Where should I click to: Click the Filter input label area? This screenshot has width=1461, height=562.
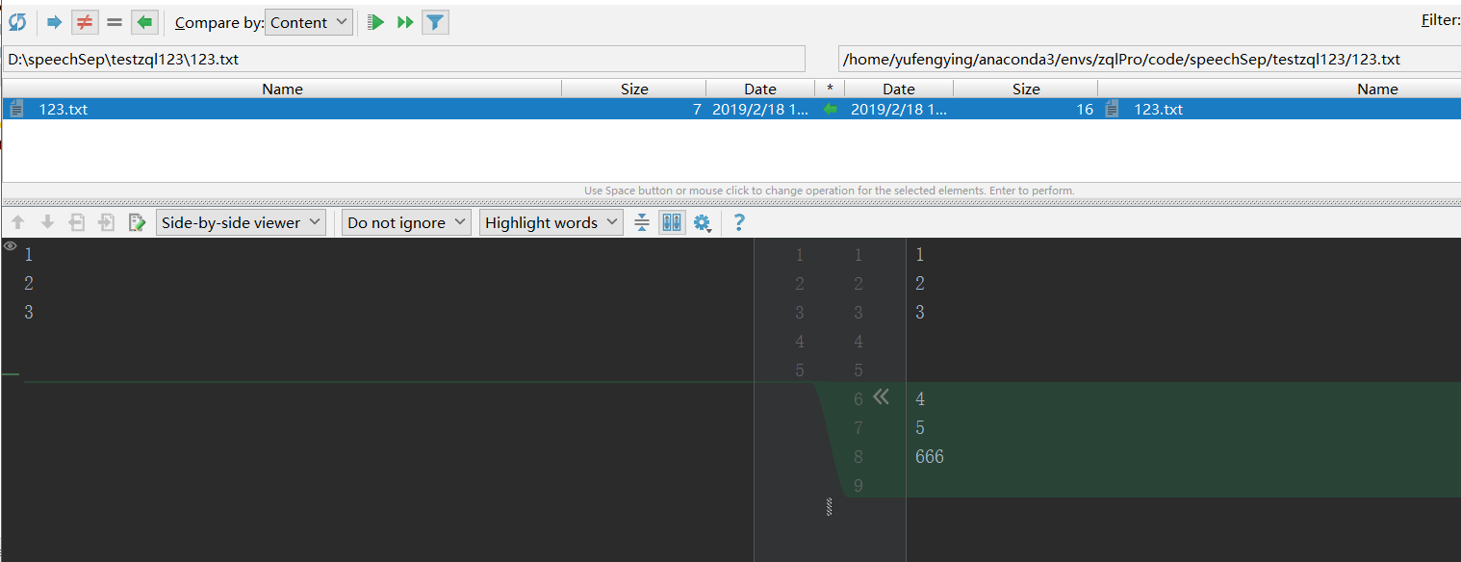tap(1440, 20)
